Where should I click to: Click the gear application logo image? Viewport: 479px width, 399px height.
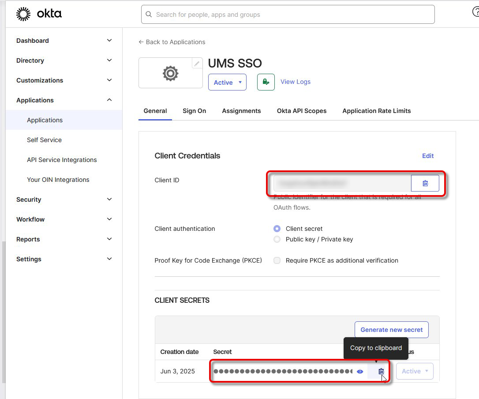[170, 73]
